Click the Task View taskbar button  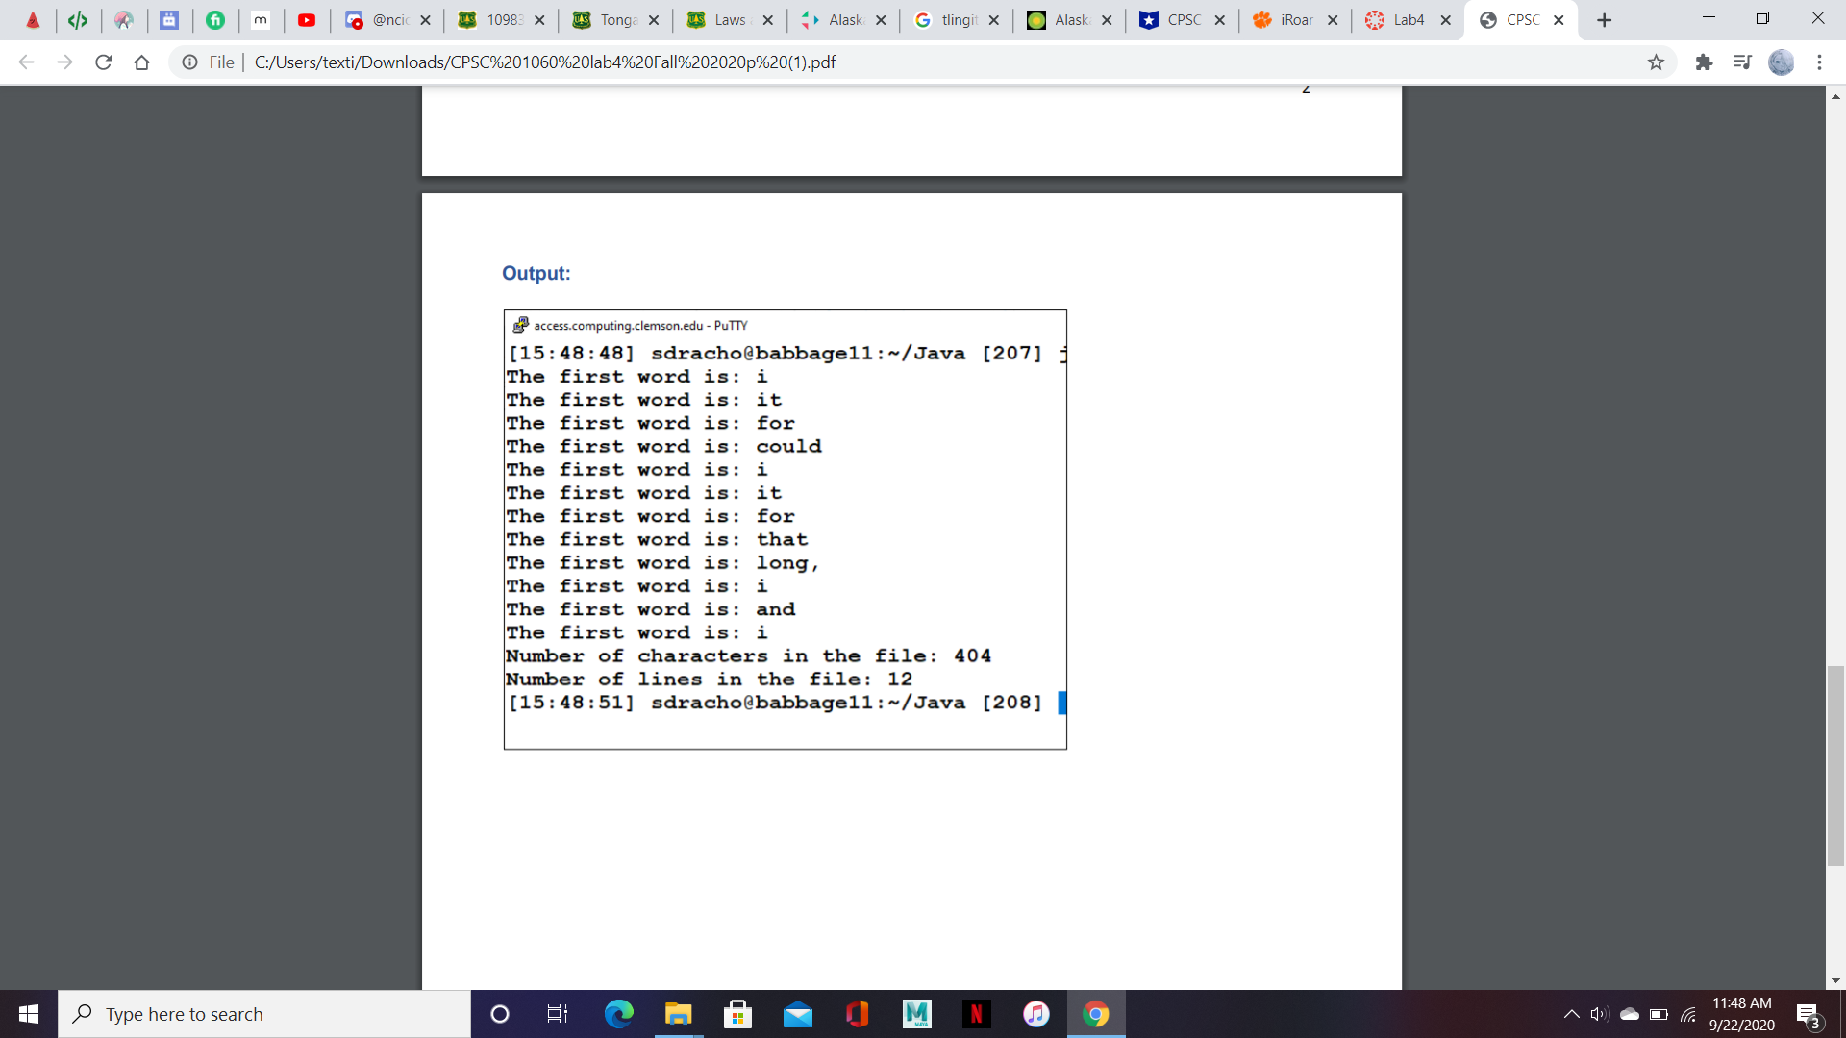(x=560, y=1014)
